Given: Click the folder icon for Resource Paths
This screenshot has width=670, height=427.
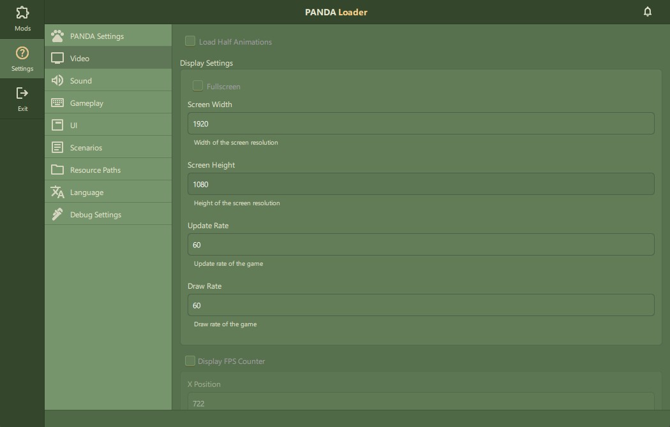Looking at the screenshot, I should (57, 170).
